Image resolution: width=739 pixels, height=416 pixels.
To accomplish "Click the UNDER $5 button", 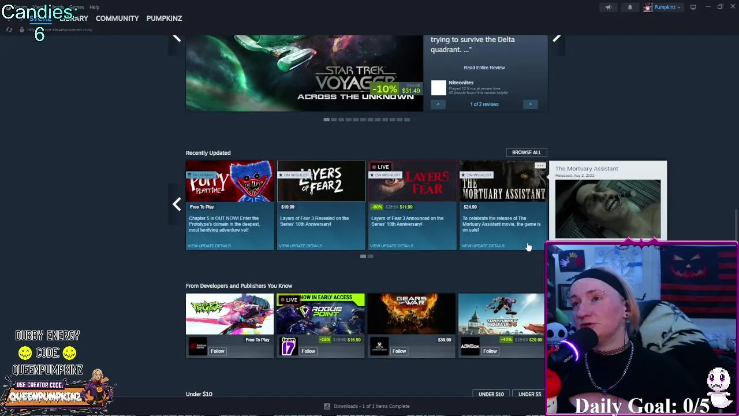I will (529, 394).
